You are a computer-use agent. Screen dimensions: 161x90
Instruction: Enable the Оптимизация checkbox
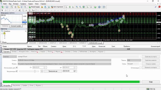(x=140, y=68)
